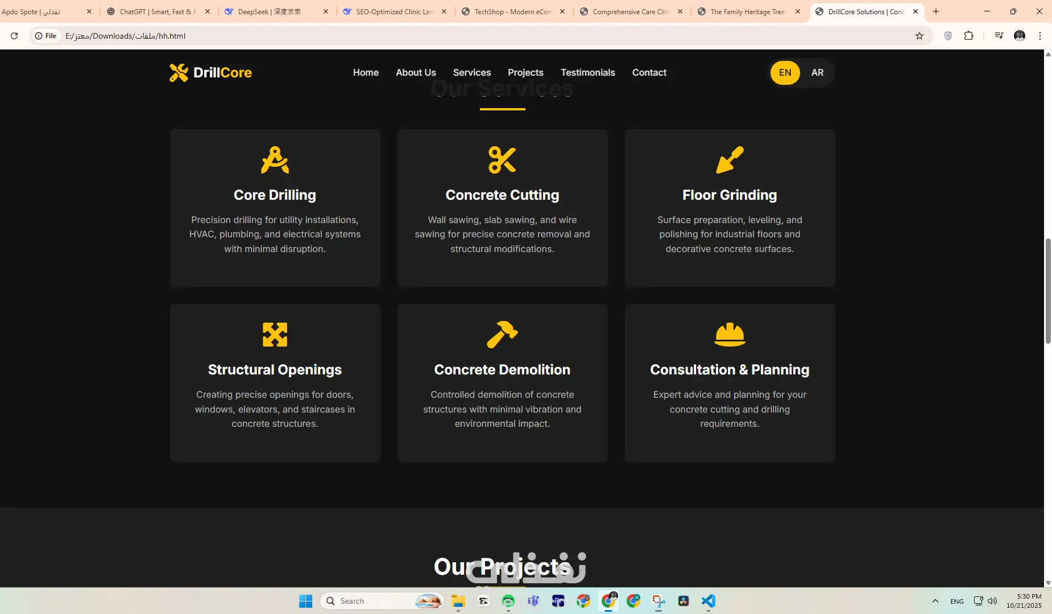Open Contact in the navigation bar
Image resolution: width=1052 pixels, height=614 pixels.
[x=649, y=73]
